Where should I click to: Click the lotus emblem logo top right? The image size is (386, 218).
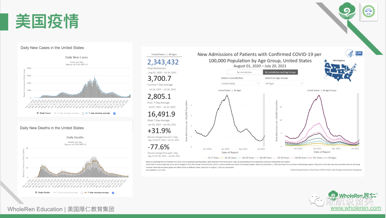click(368, 11)
